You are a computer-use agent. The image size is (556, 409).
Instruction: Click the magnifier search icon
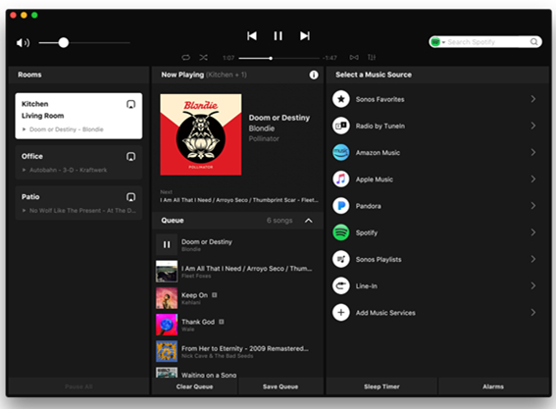534,42
